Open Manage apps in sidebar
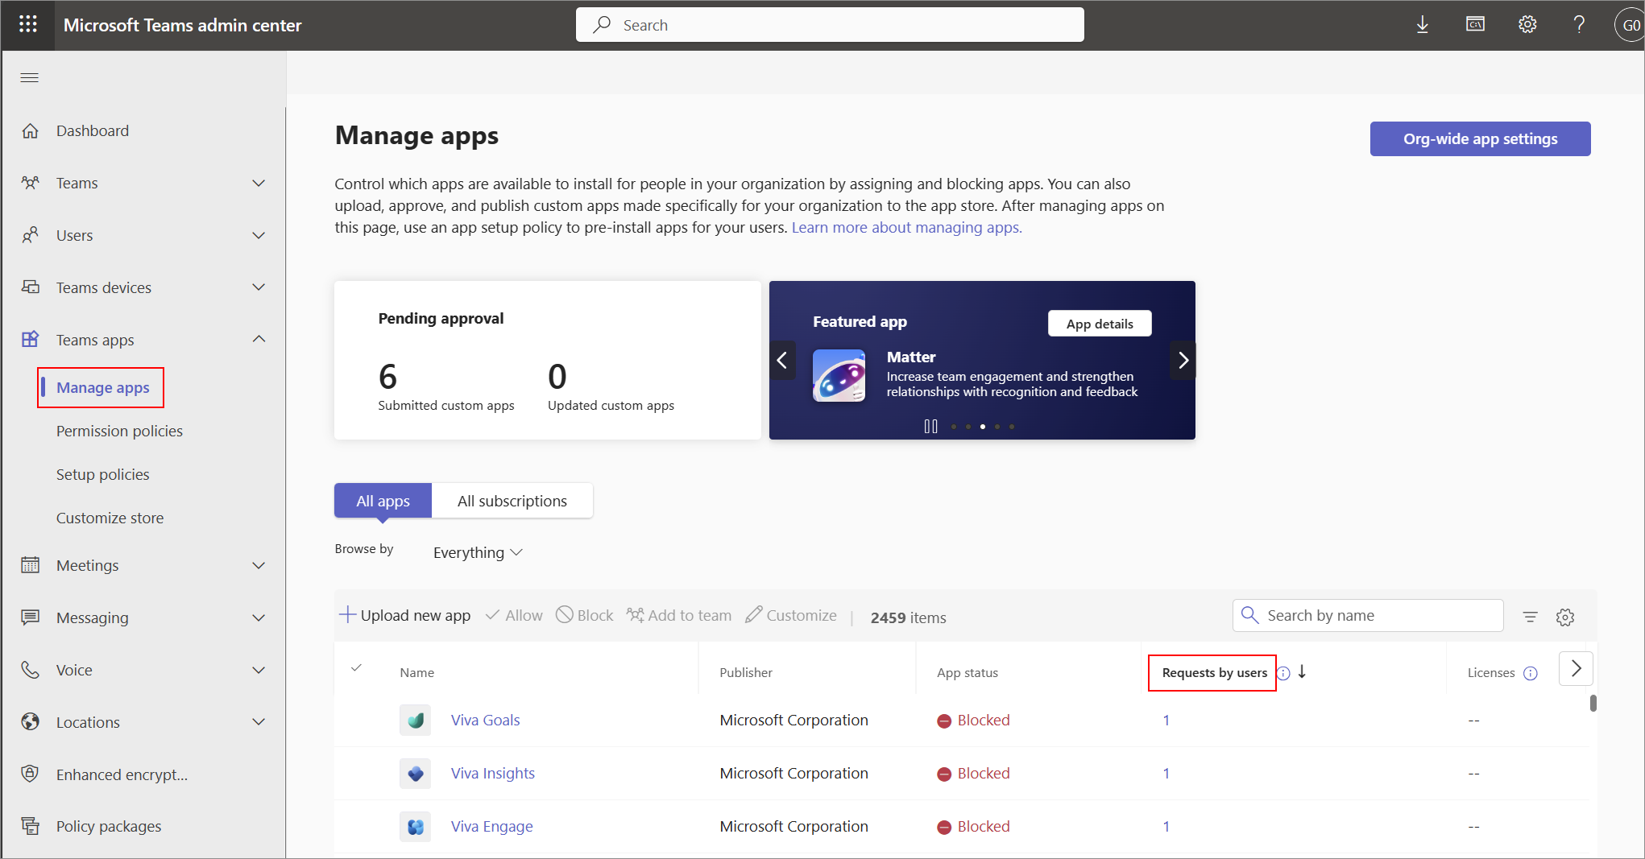 102,387
